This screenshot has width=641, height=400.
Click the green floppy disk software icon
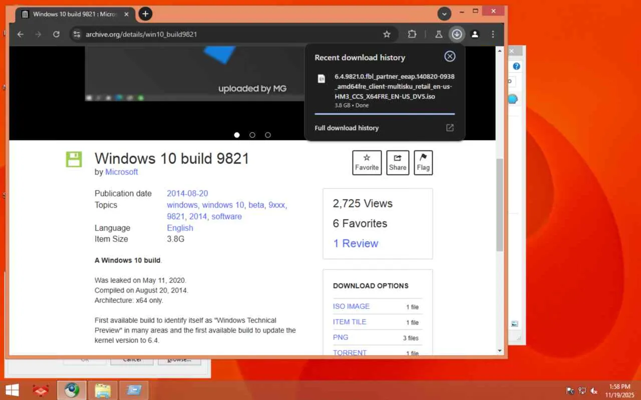(x=74, y=159)
